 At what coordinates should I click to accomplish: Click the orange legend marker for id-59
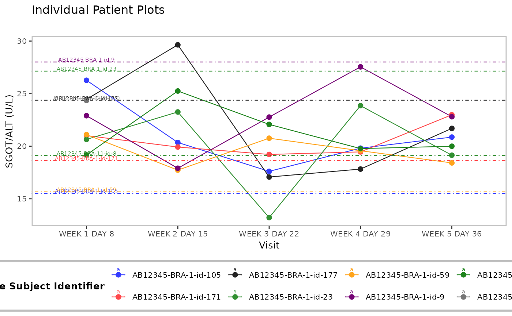351,275
